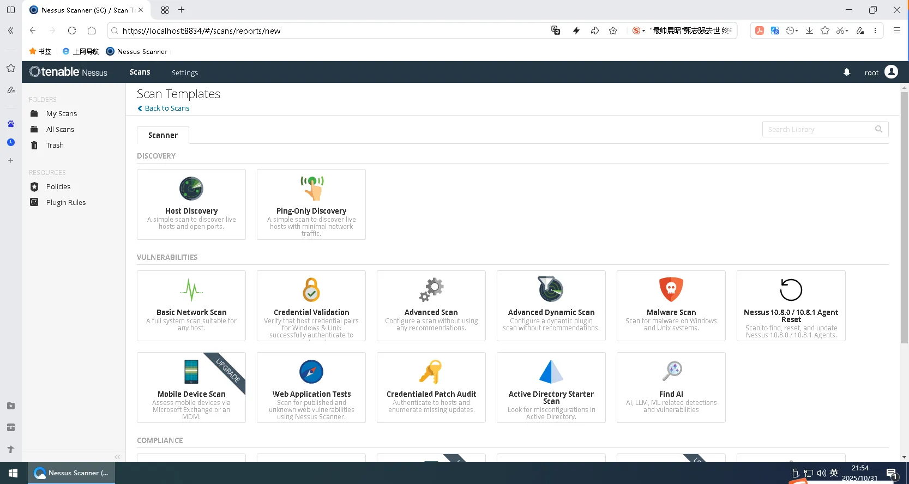Open the Host Discovery radar icon
The width and height of the screenshot is (909, 484).
pos(191,189)
